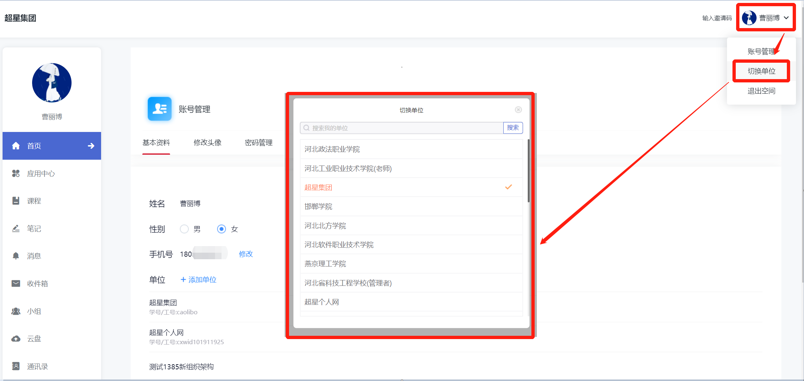
Task: Click the 笔记 notes pencil icon
Action: click(16, 229)
